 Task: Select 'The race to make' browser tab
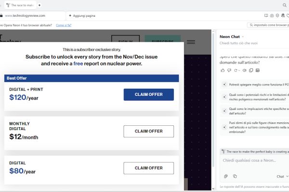(20, 5)
